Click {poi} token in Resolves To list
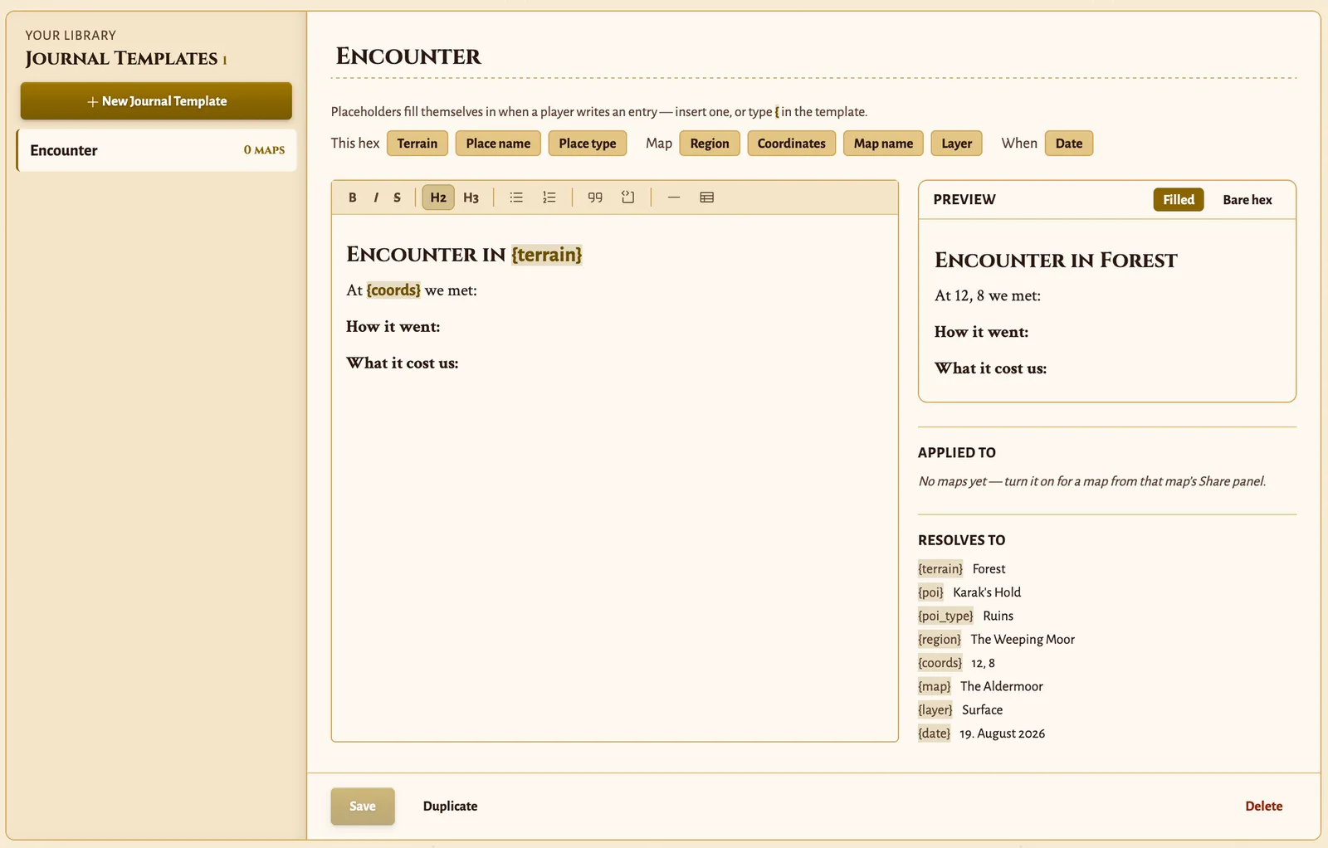The image size is (1328, 848). [931, 592]
